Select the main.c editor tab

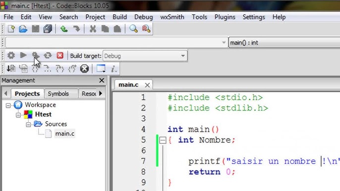[x=128, y=85]
